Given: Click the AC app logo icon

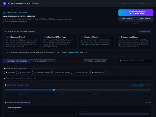Looking at the screenshot, I should click(x=5, y=3).
